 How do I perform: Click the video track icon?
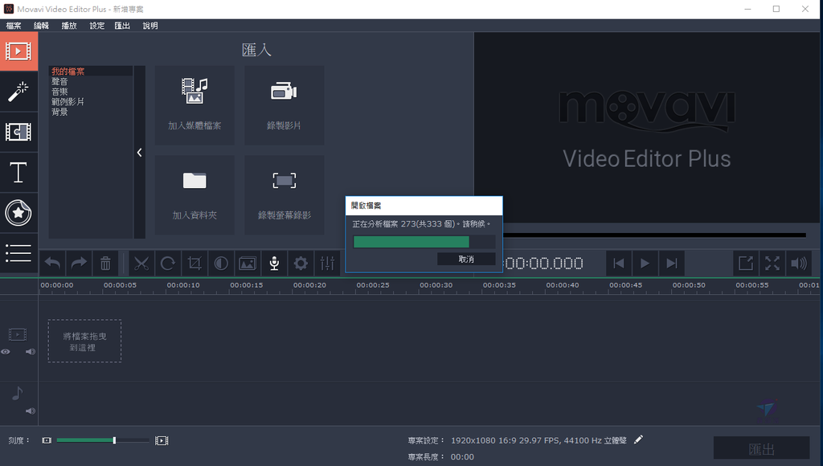(18, 334)
